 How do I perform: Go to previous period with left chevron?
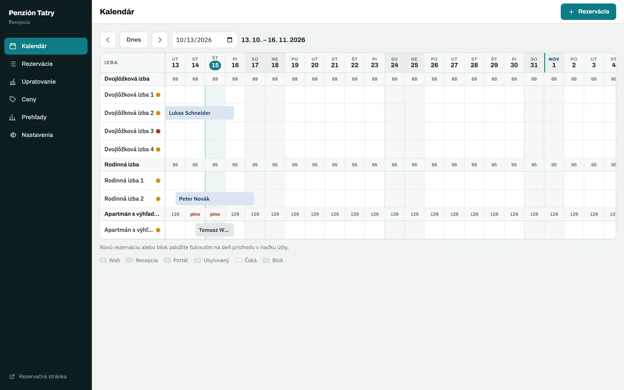tap(108, 40)
